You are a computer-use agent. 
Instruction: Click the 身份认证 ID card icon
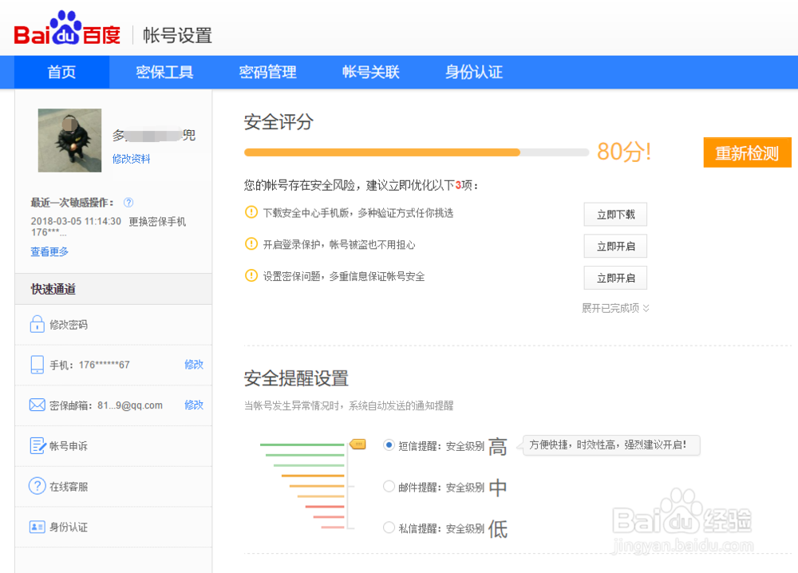click(x=37, y=527)
